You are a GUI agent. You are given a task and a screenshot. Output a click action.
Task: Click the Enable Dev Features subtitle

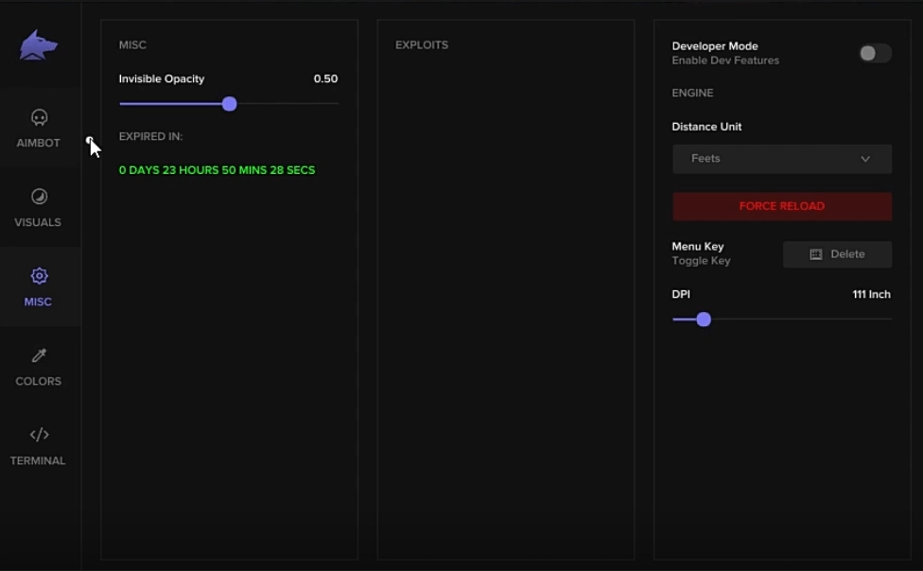coord(725,61)
